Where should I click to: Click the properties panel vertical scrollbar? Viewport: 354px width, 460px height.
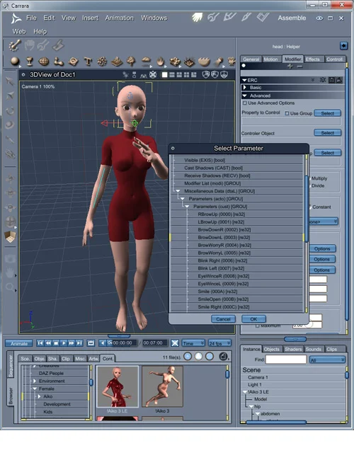[x=347, y=194]
